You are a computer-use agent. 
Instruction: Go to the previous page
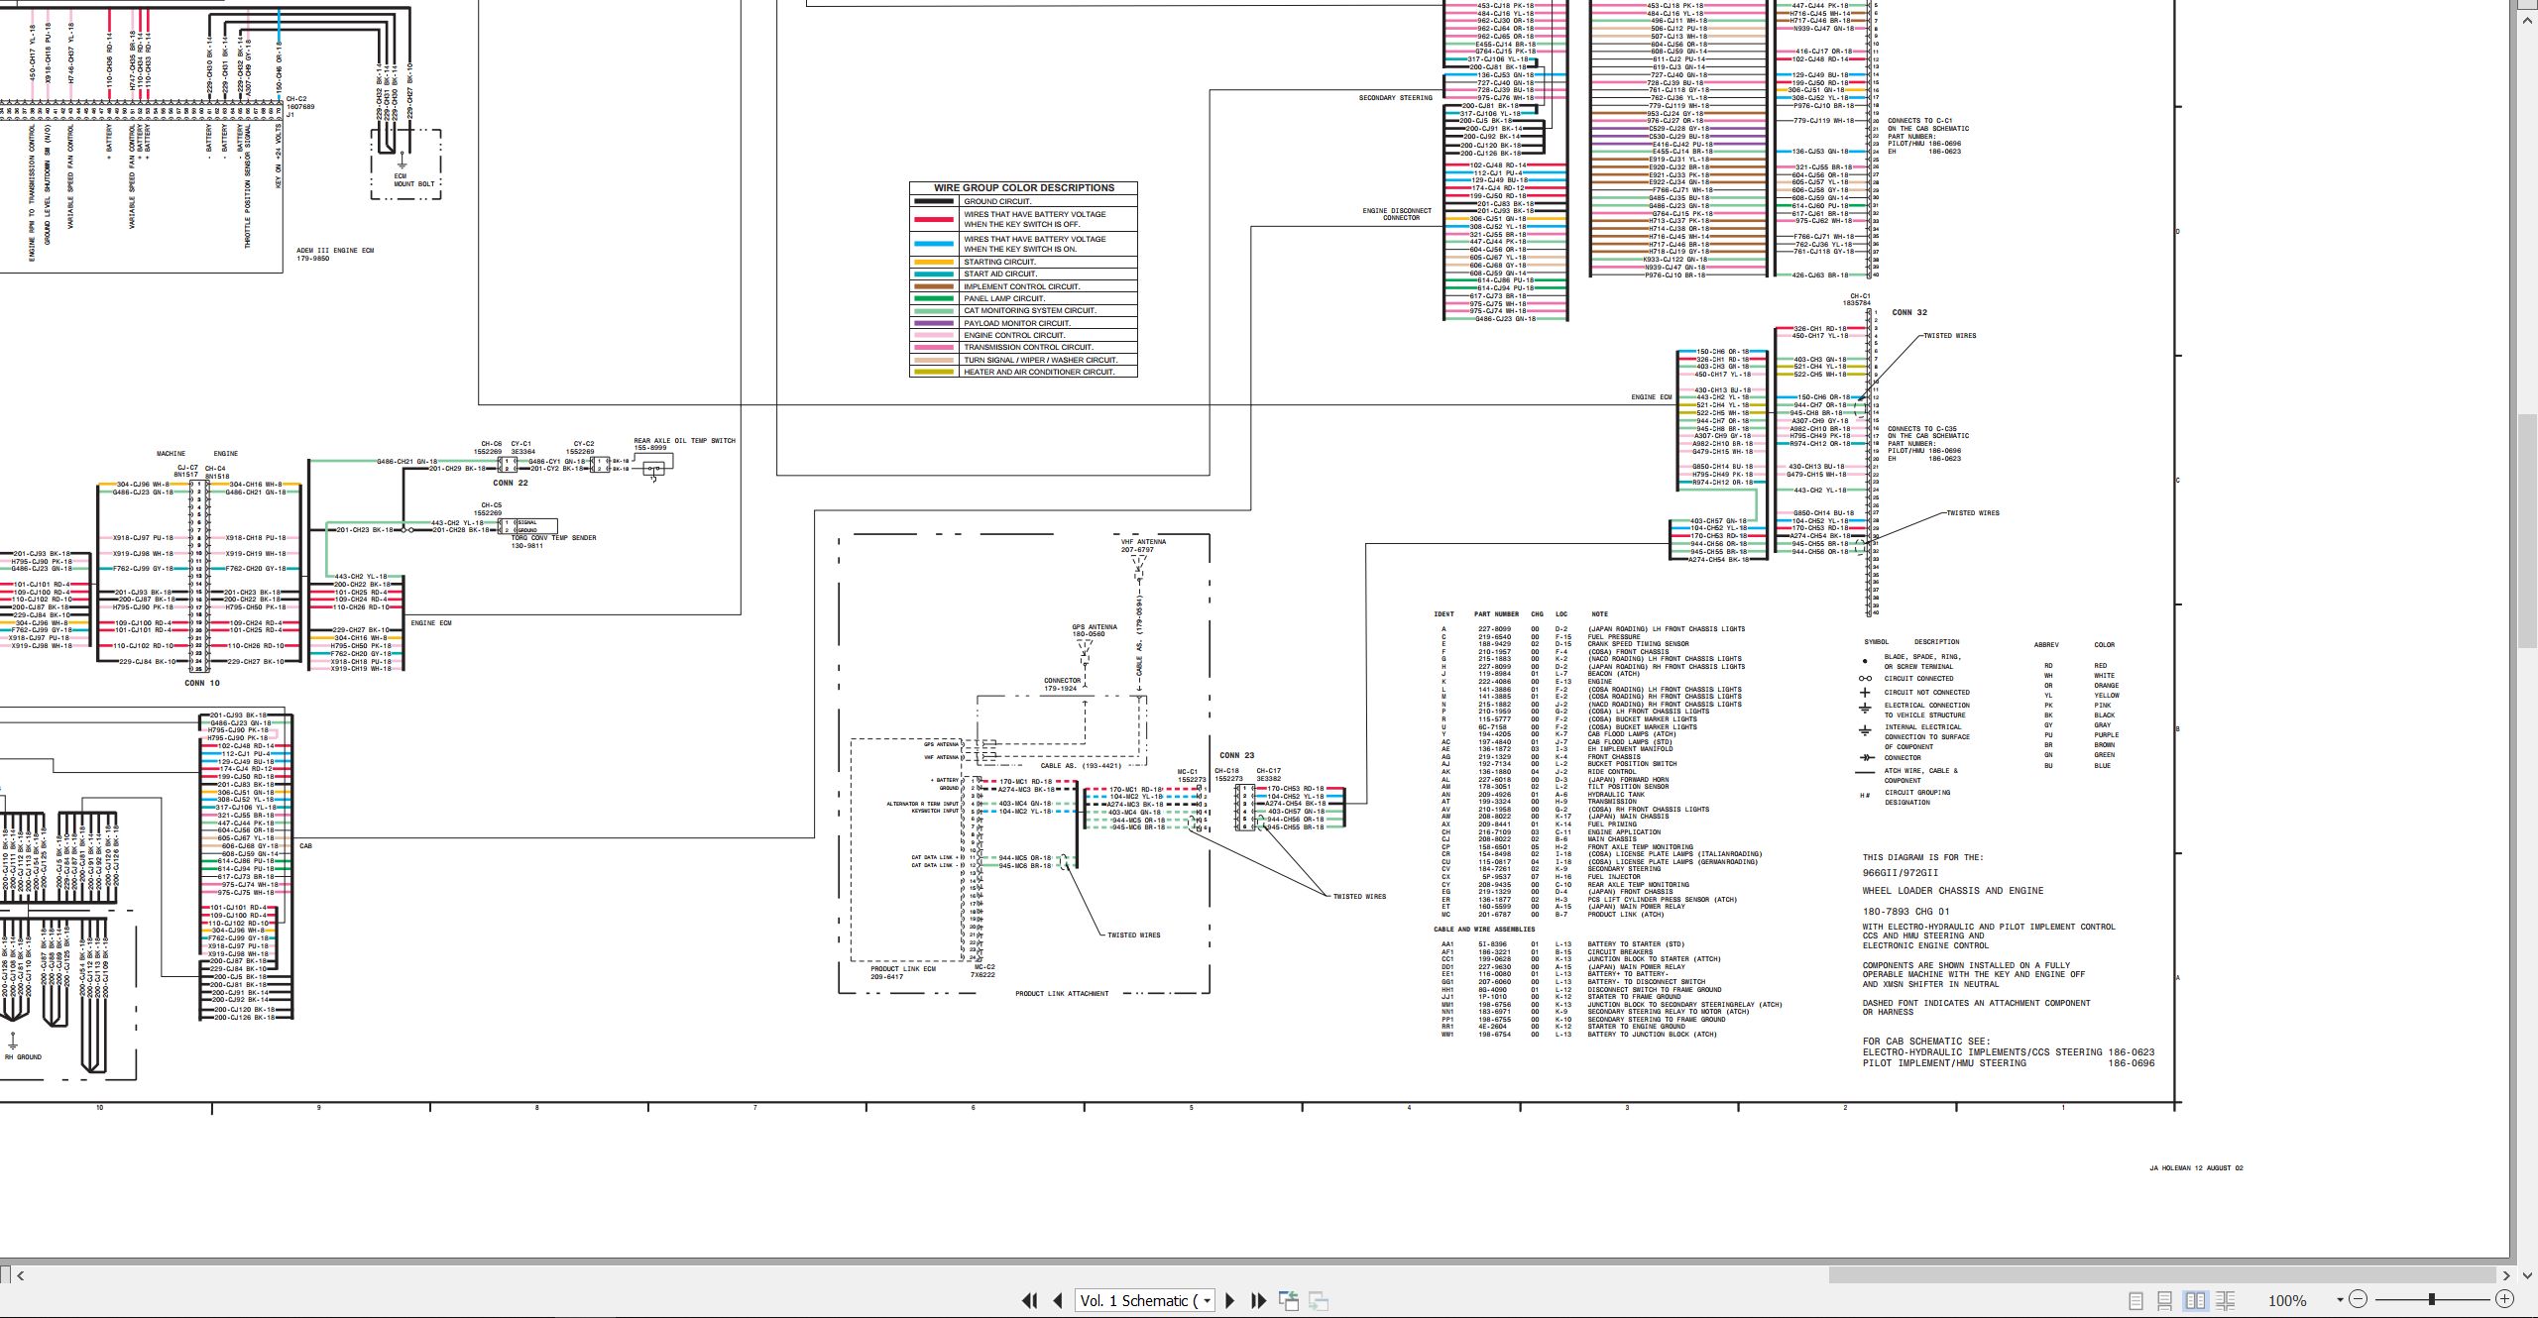click(x=1058, y=1300)
